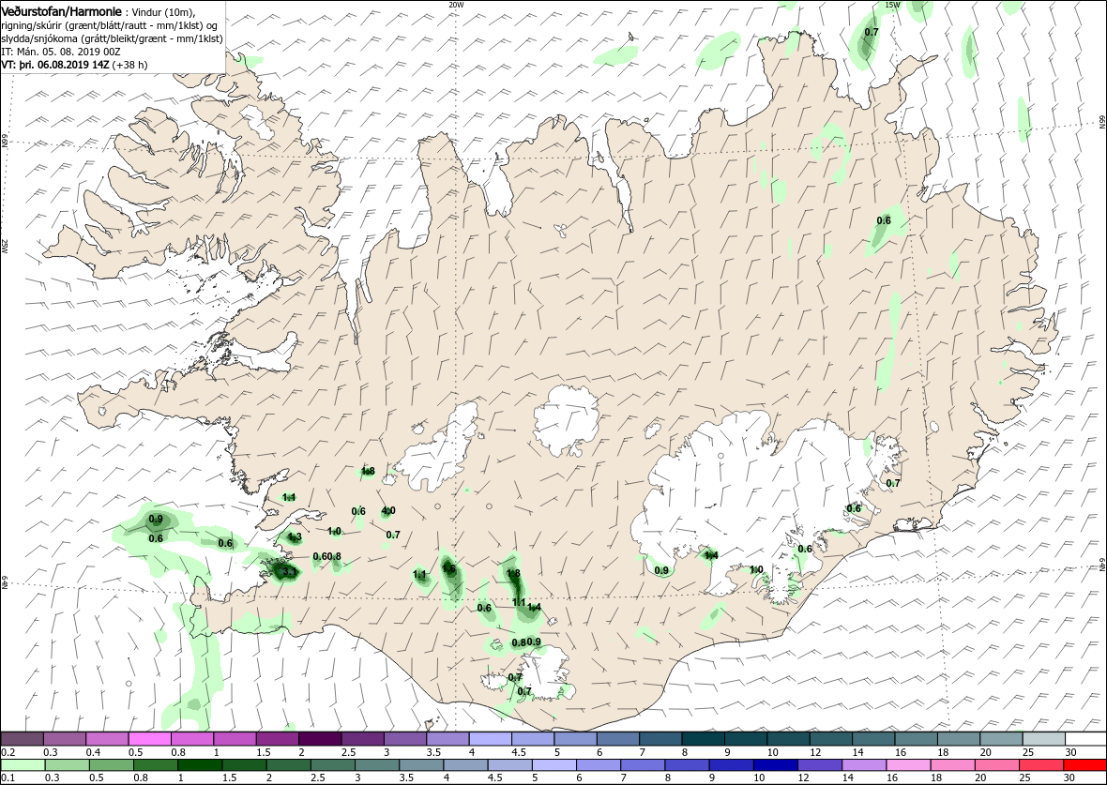Pick the darkest purple swatch labeled 2
The width and height of the screenshot is (1107, 785).
pyautogui.click(x=320, y=739)
